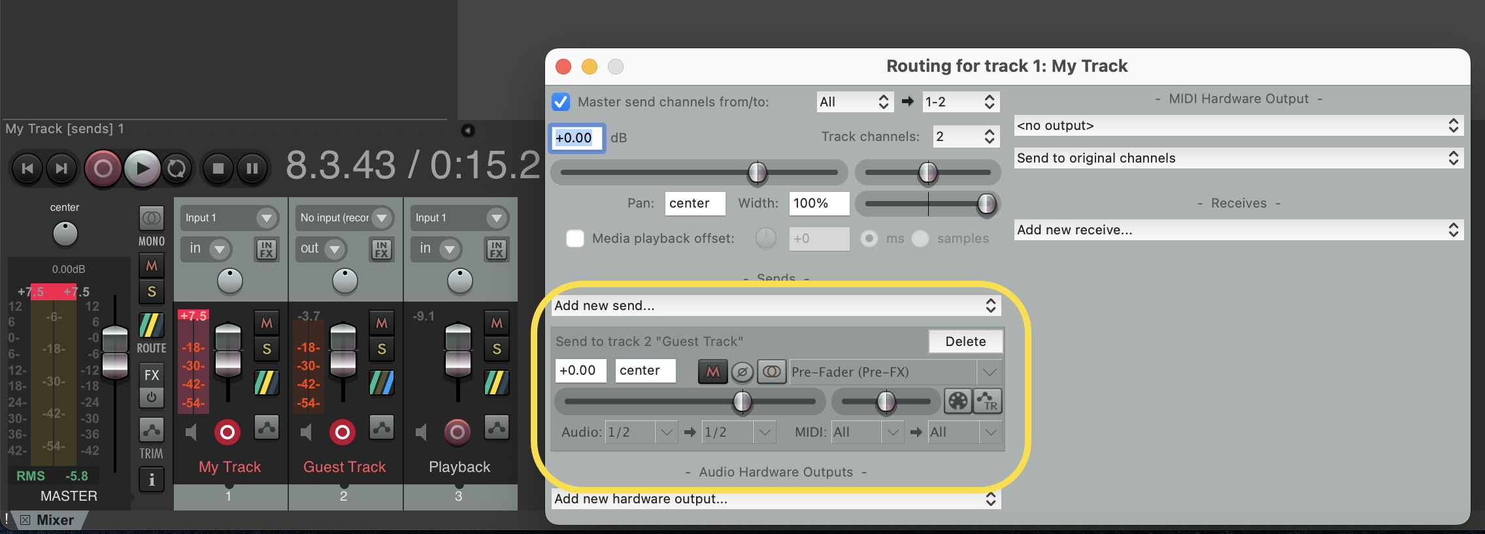
Task: Open the Add new send dropdown
Action: pyautogui.click(x=775, y=306)
